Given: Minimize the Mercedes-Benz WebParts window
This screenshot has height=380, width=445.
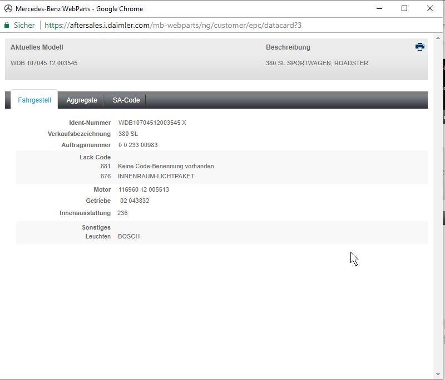Looking at the screenshot, I should [x=379, y=8].
